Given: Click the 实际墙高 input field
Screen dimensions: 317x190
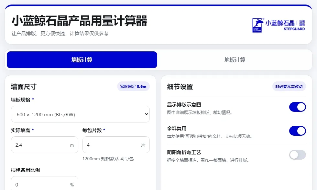Looking at the screenshot, I should (45, 145).
